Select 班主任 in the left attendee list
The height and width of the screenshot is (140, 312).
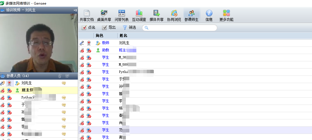tap(39, 90)
